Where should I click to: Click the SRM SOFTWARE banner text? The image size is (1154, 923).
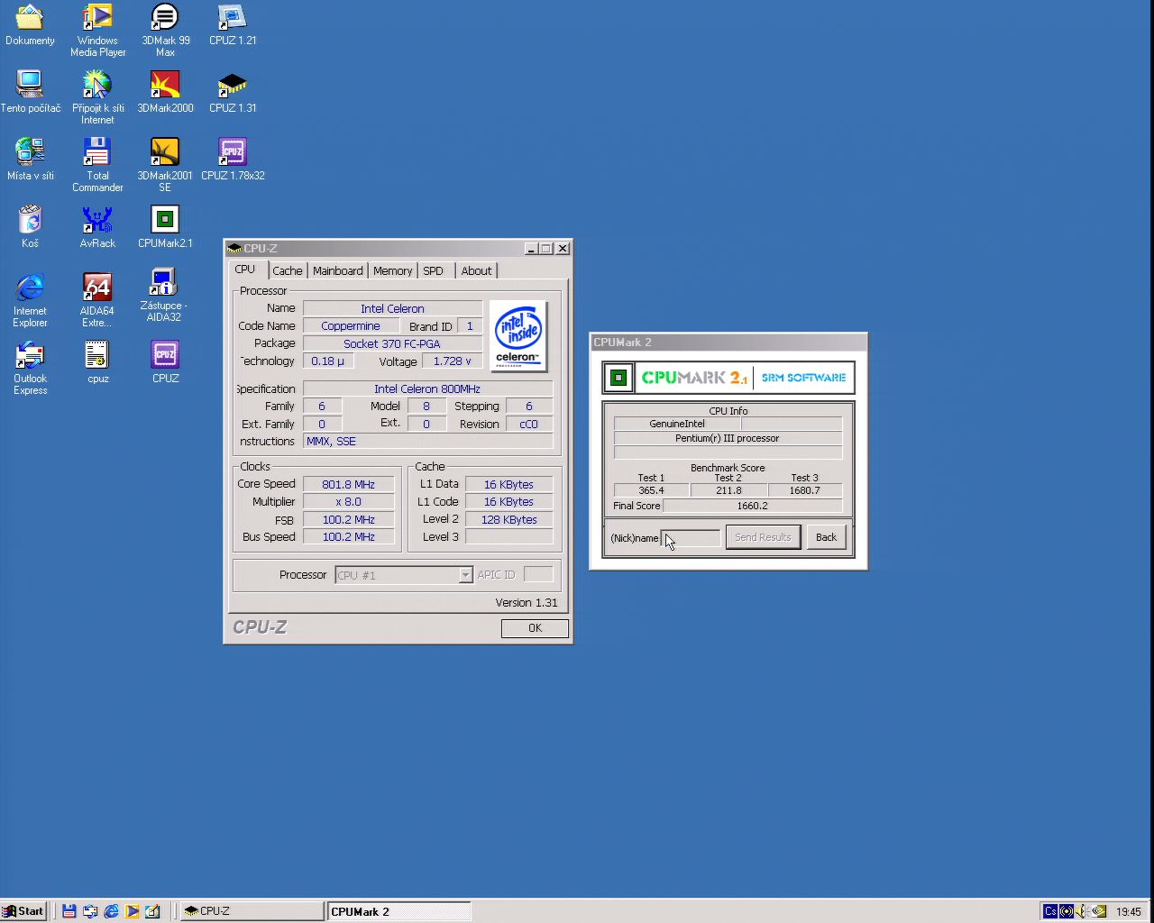803,378
